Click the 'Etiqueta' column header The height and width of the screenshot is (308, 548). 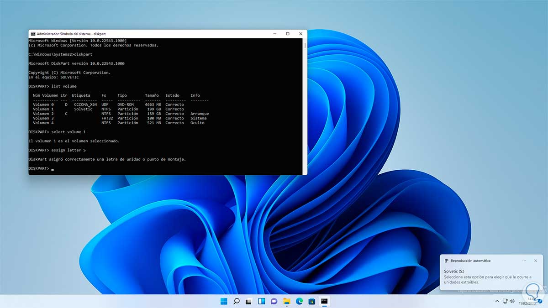coord(81,95)
